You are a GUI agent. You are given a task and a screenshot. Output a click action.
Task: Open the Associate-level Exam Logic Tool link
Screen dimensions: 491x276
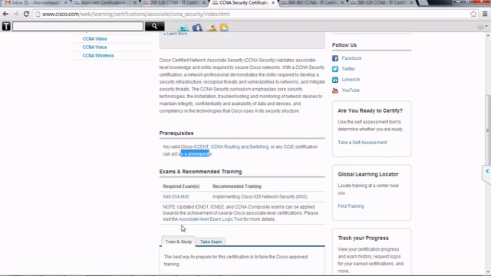coord(210,219)
